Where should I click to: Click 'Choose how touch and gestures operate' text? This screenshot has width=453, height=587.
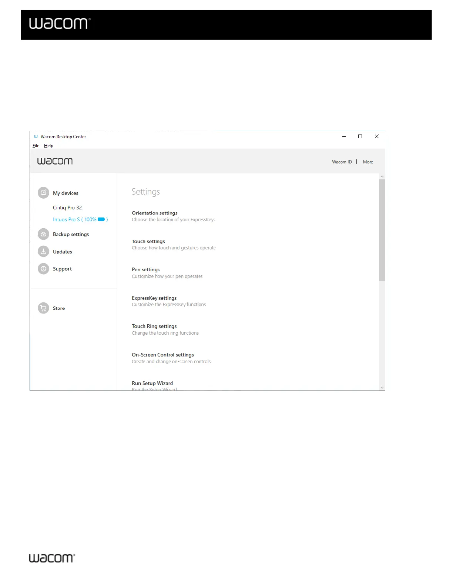click(174, 248)
